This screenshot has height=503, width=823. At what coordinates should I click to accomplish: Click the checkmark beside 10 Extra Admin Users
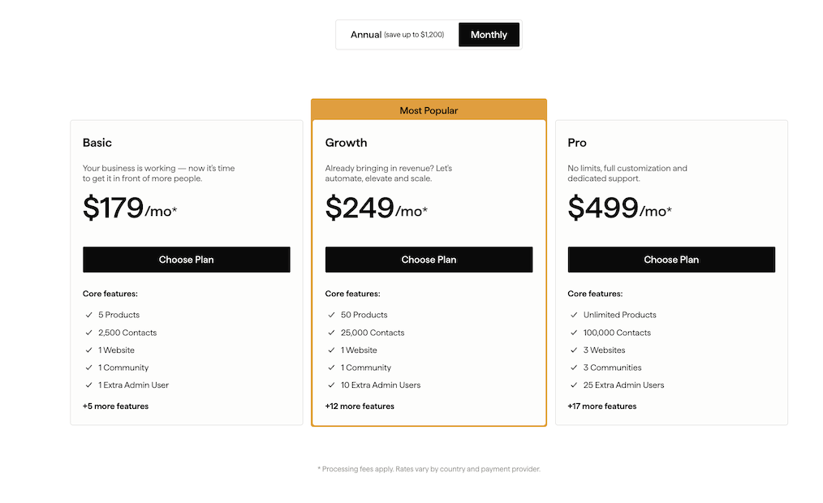click(331, 385)
